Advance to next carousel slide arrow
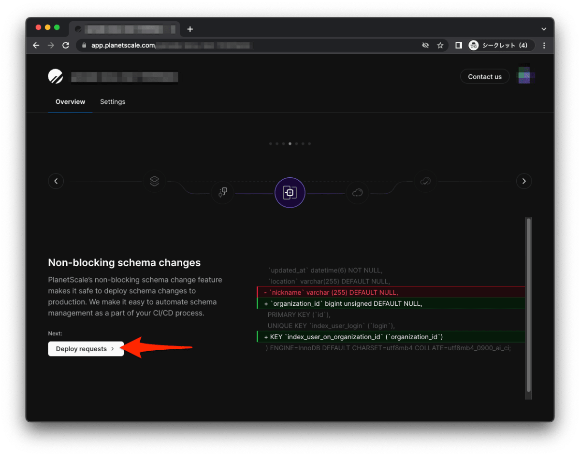Screen dimensions: 580x456 coord(524,181)
